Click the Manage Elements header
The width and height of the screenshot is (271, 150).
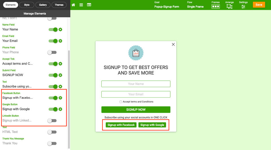coord(35,14)
